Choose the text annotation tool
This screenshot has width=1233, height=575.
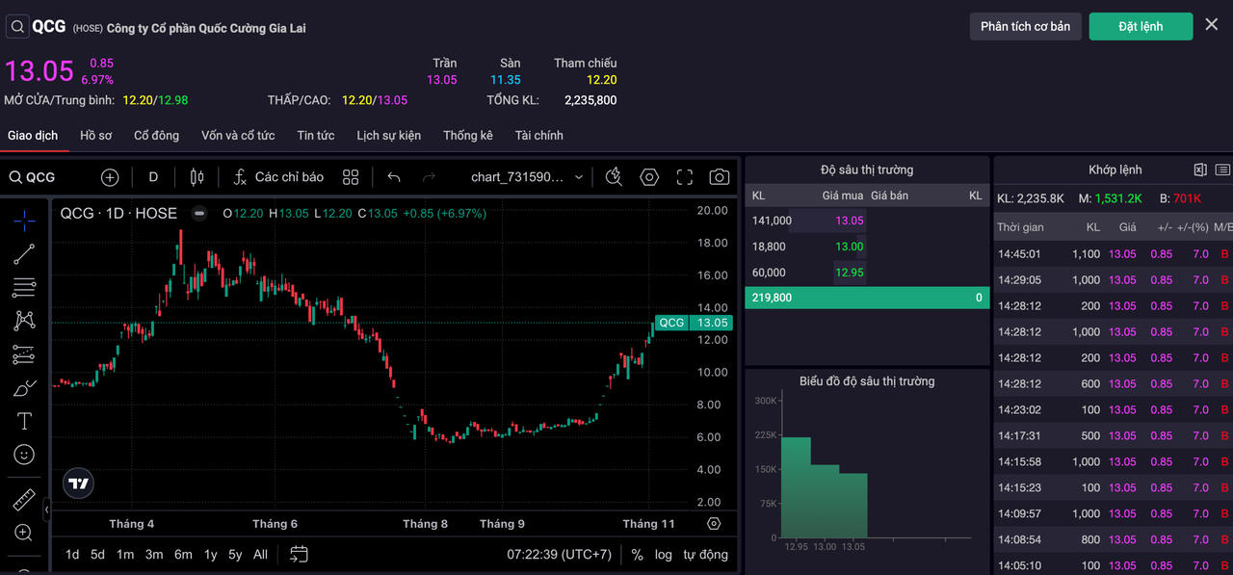pyautogui.click(x=24, y=421)
